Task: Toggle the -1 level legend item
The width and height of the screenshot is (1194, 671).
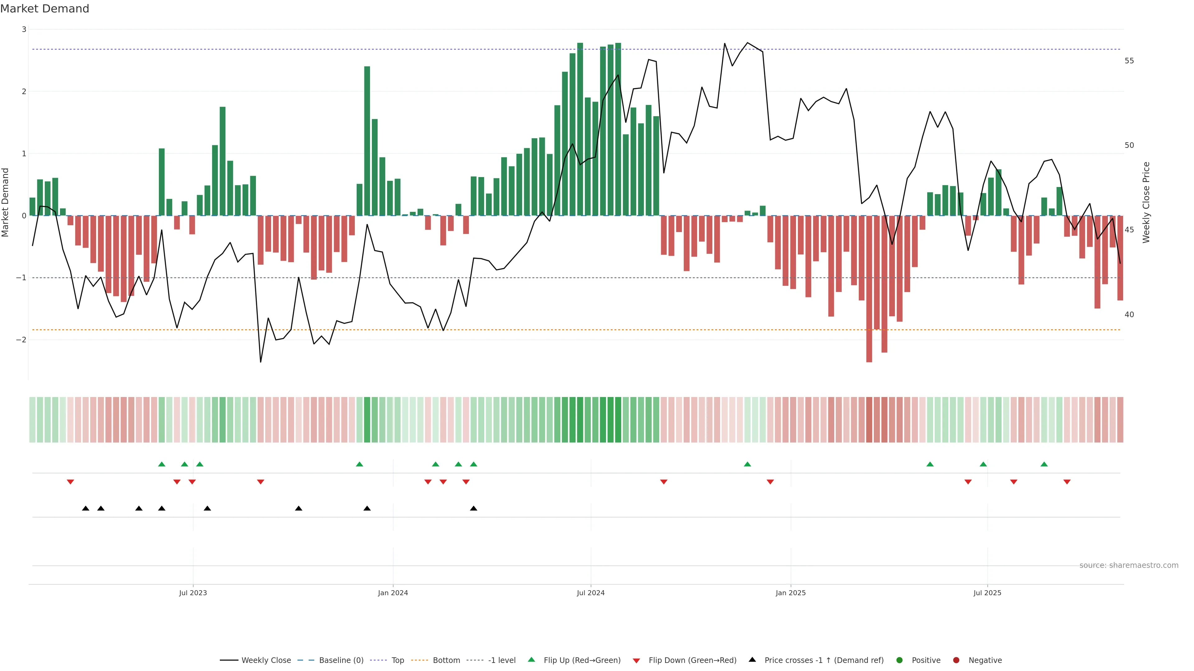Action: point(502,660)
